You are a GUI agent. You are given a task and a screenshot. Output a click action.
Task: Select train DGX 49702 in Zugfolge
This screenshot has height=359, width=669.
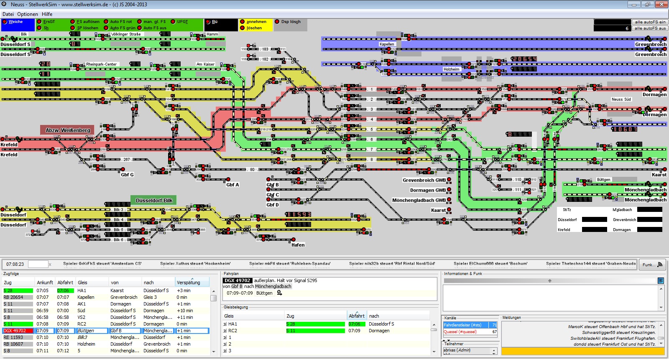tap(105, 331)
